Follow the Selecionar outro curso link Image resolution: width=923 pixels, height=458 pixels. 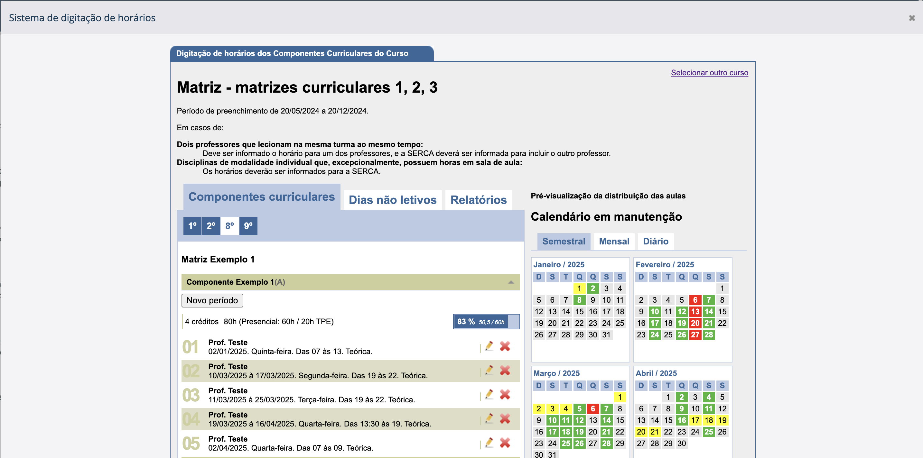(x=709, y=73)
